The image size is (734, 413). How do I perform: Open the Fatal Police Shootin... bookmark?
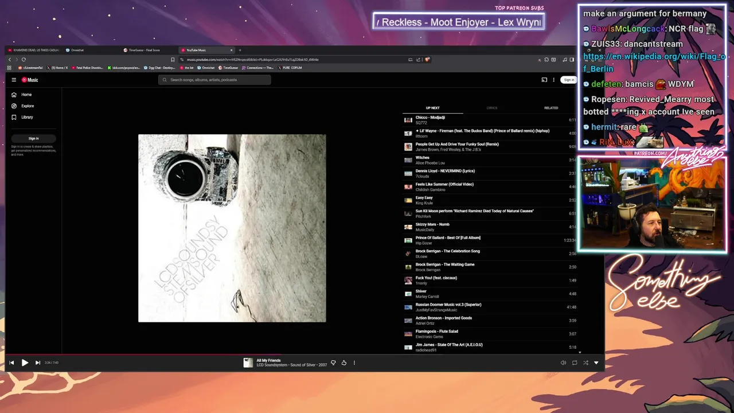[87, 68]
